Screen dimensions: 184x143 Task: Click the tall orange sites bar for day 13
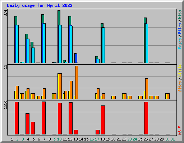[77, 82]
